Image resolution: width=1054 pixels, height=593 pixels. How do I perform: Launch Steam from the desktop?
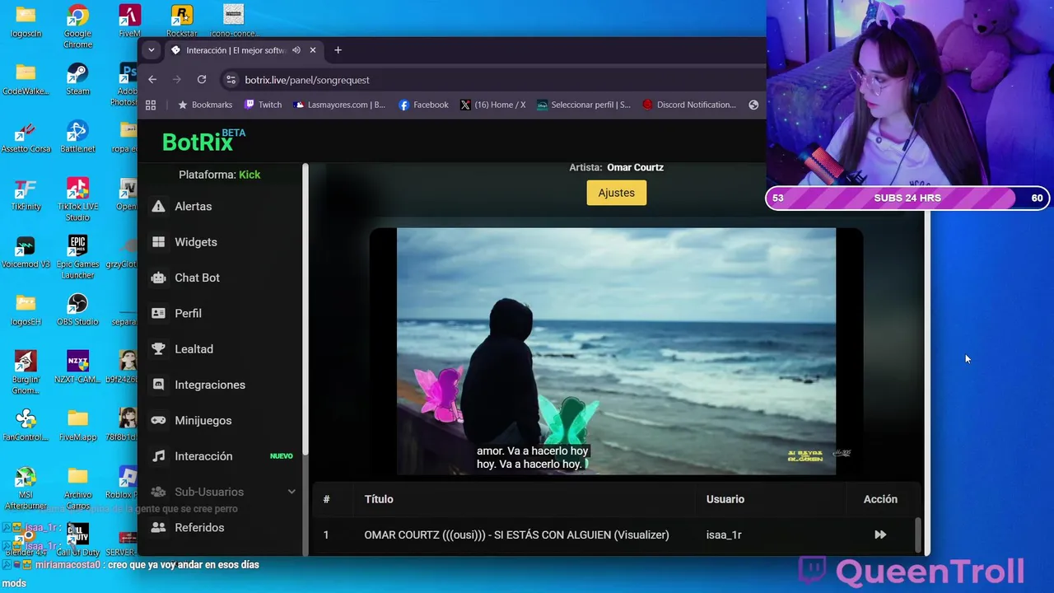point(78,79)
